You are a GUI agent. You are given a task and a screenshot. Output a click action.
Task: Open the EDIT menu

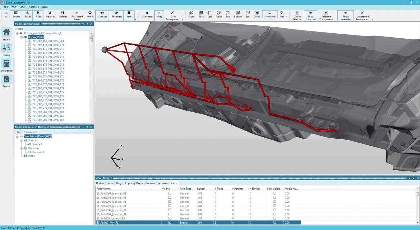14,7
